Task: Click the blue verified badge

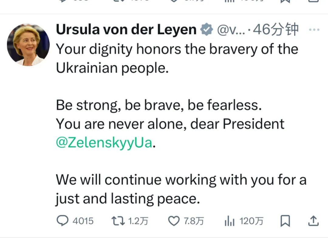Action: pos(207,29)
